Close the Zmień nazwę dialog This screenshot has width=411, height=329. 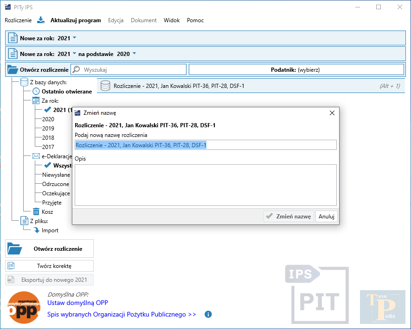(332, 113)
